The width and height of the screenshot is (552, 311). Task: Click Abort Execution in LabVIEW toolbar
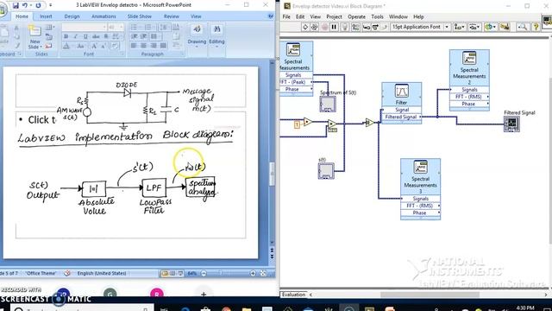click(324, 27)
